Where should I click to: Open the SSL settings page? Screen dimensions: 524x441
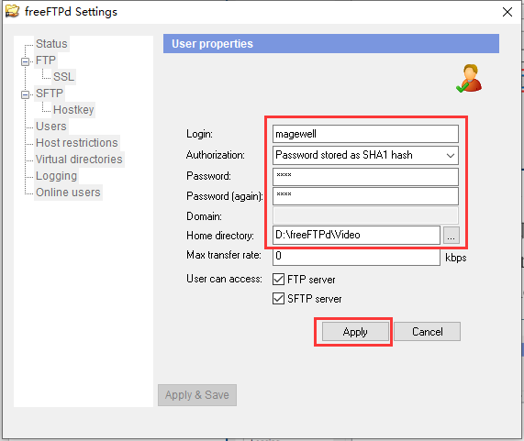point(63,76)
